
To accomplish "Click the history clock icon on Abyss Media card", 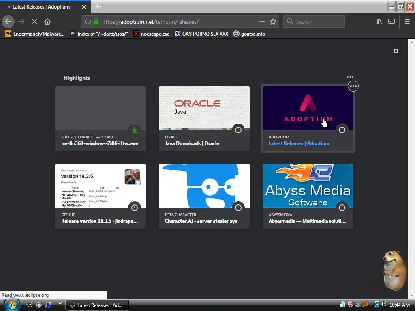I will coord(342,208).
